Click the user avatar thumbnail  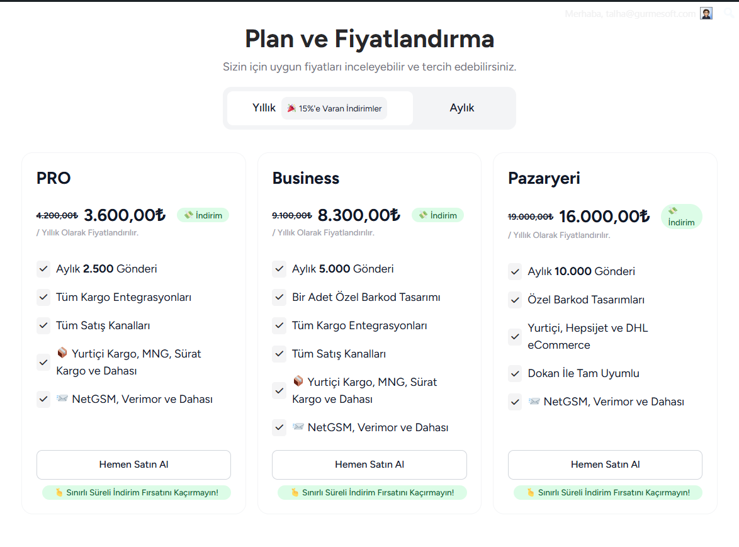(x=706, y=14)
